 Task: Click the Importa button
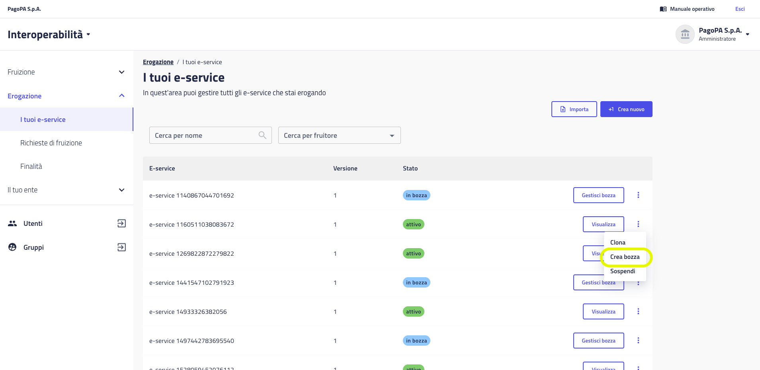[574, 109]
